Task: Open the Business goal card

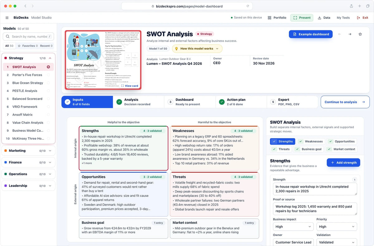Action: click(x=123, y=229)
